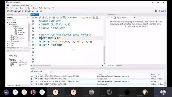Open SQL script file in new tab icon
The image size is (172, 97).
(12, 11)
